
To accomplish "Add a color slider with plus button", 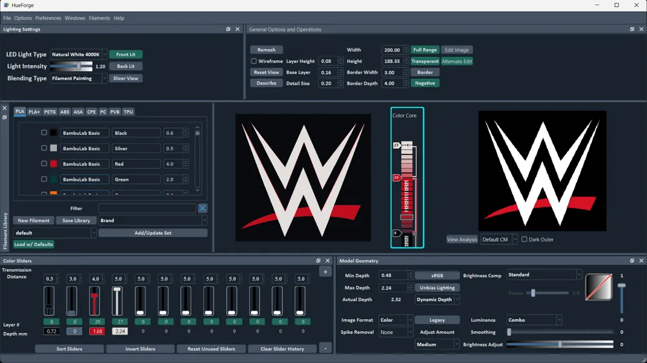I will (x=325, y=272).
